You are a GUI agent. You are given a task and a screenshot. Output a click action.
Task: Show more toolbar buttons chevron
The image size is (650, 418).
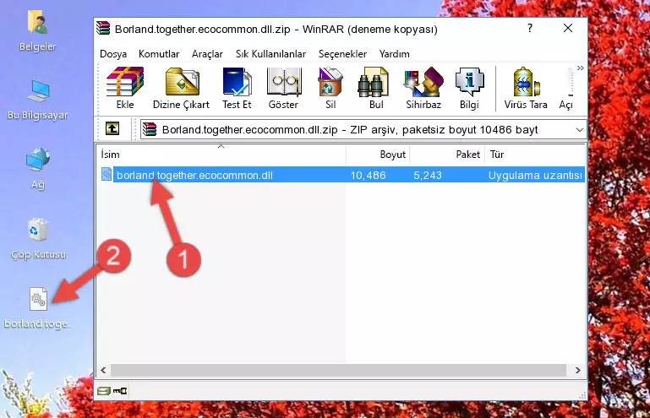click(581, 68)
